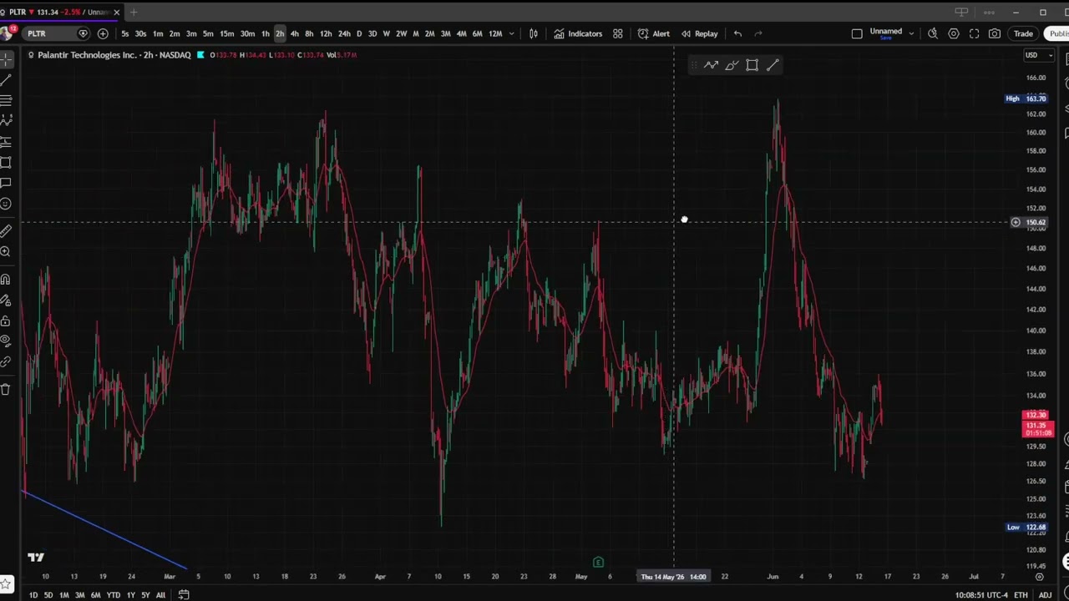Select the zoom in magnifier tool on left
Viewport: 1069px width, 601px height.
pyautogui.click(x=5, y=251)
